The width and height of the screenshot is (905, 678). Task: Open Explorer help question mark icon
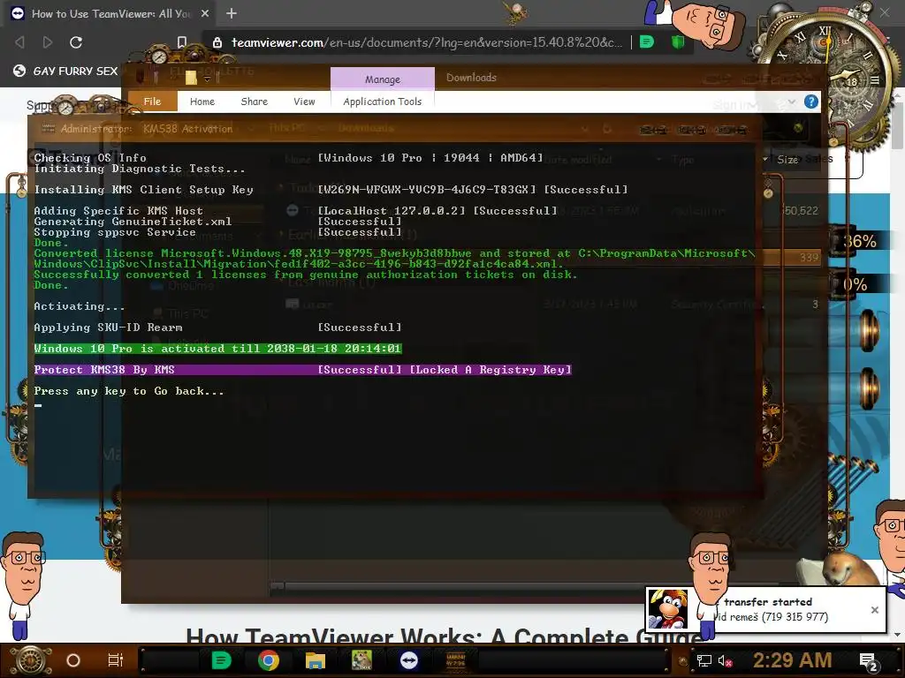(x=811, y=102)
